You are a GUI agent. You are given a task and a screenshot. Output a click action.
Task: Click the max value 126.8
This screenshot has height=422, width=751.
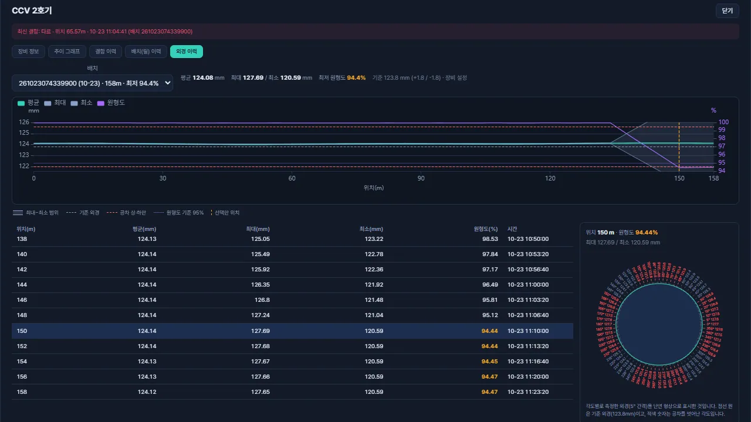click(262, 300)
